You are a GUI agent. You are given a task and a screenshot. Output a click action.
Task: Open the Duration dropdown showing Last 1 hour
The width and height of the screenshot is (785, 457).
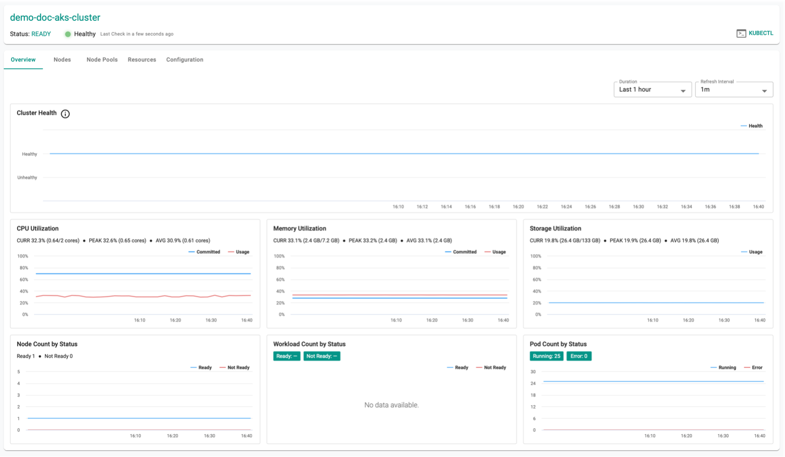652,90
